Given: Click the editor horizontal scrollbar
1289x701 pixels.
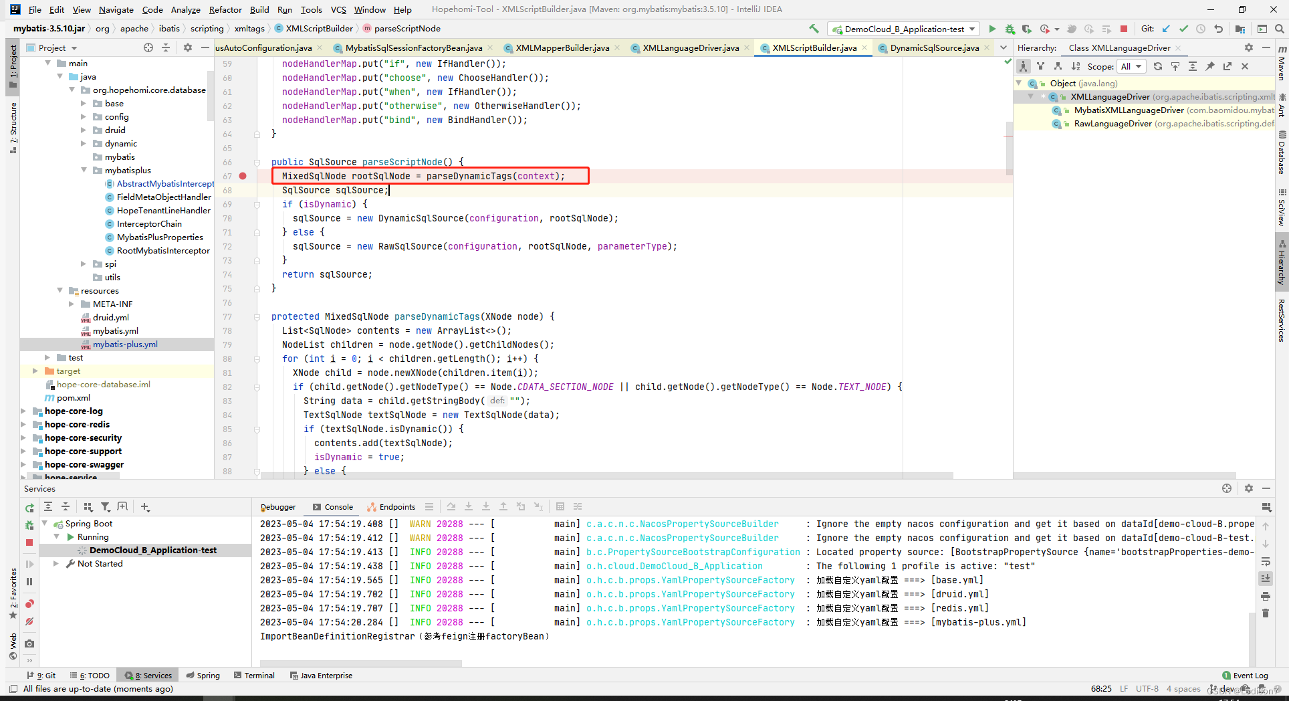Looking at the screenshot, I should pos(607,476).
